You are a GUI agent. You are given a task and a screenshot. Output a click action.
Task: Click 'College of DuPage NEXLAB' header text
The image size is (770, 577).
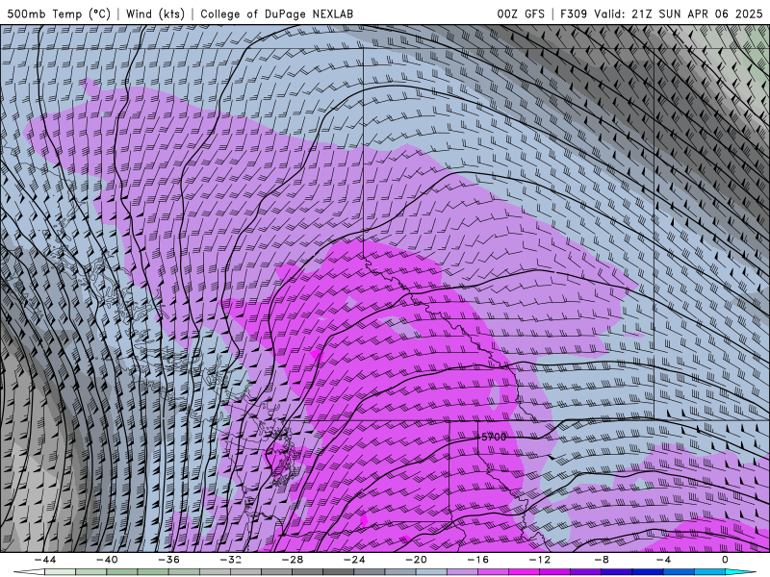click(276, 14)
